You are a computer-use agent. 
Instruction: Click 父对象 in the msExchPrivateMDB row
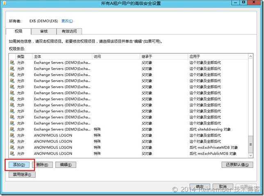147,148
